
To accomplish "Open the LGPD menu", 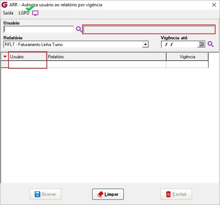I will click(24, 13).
